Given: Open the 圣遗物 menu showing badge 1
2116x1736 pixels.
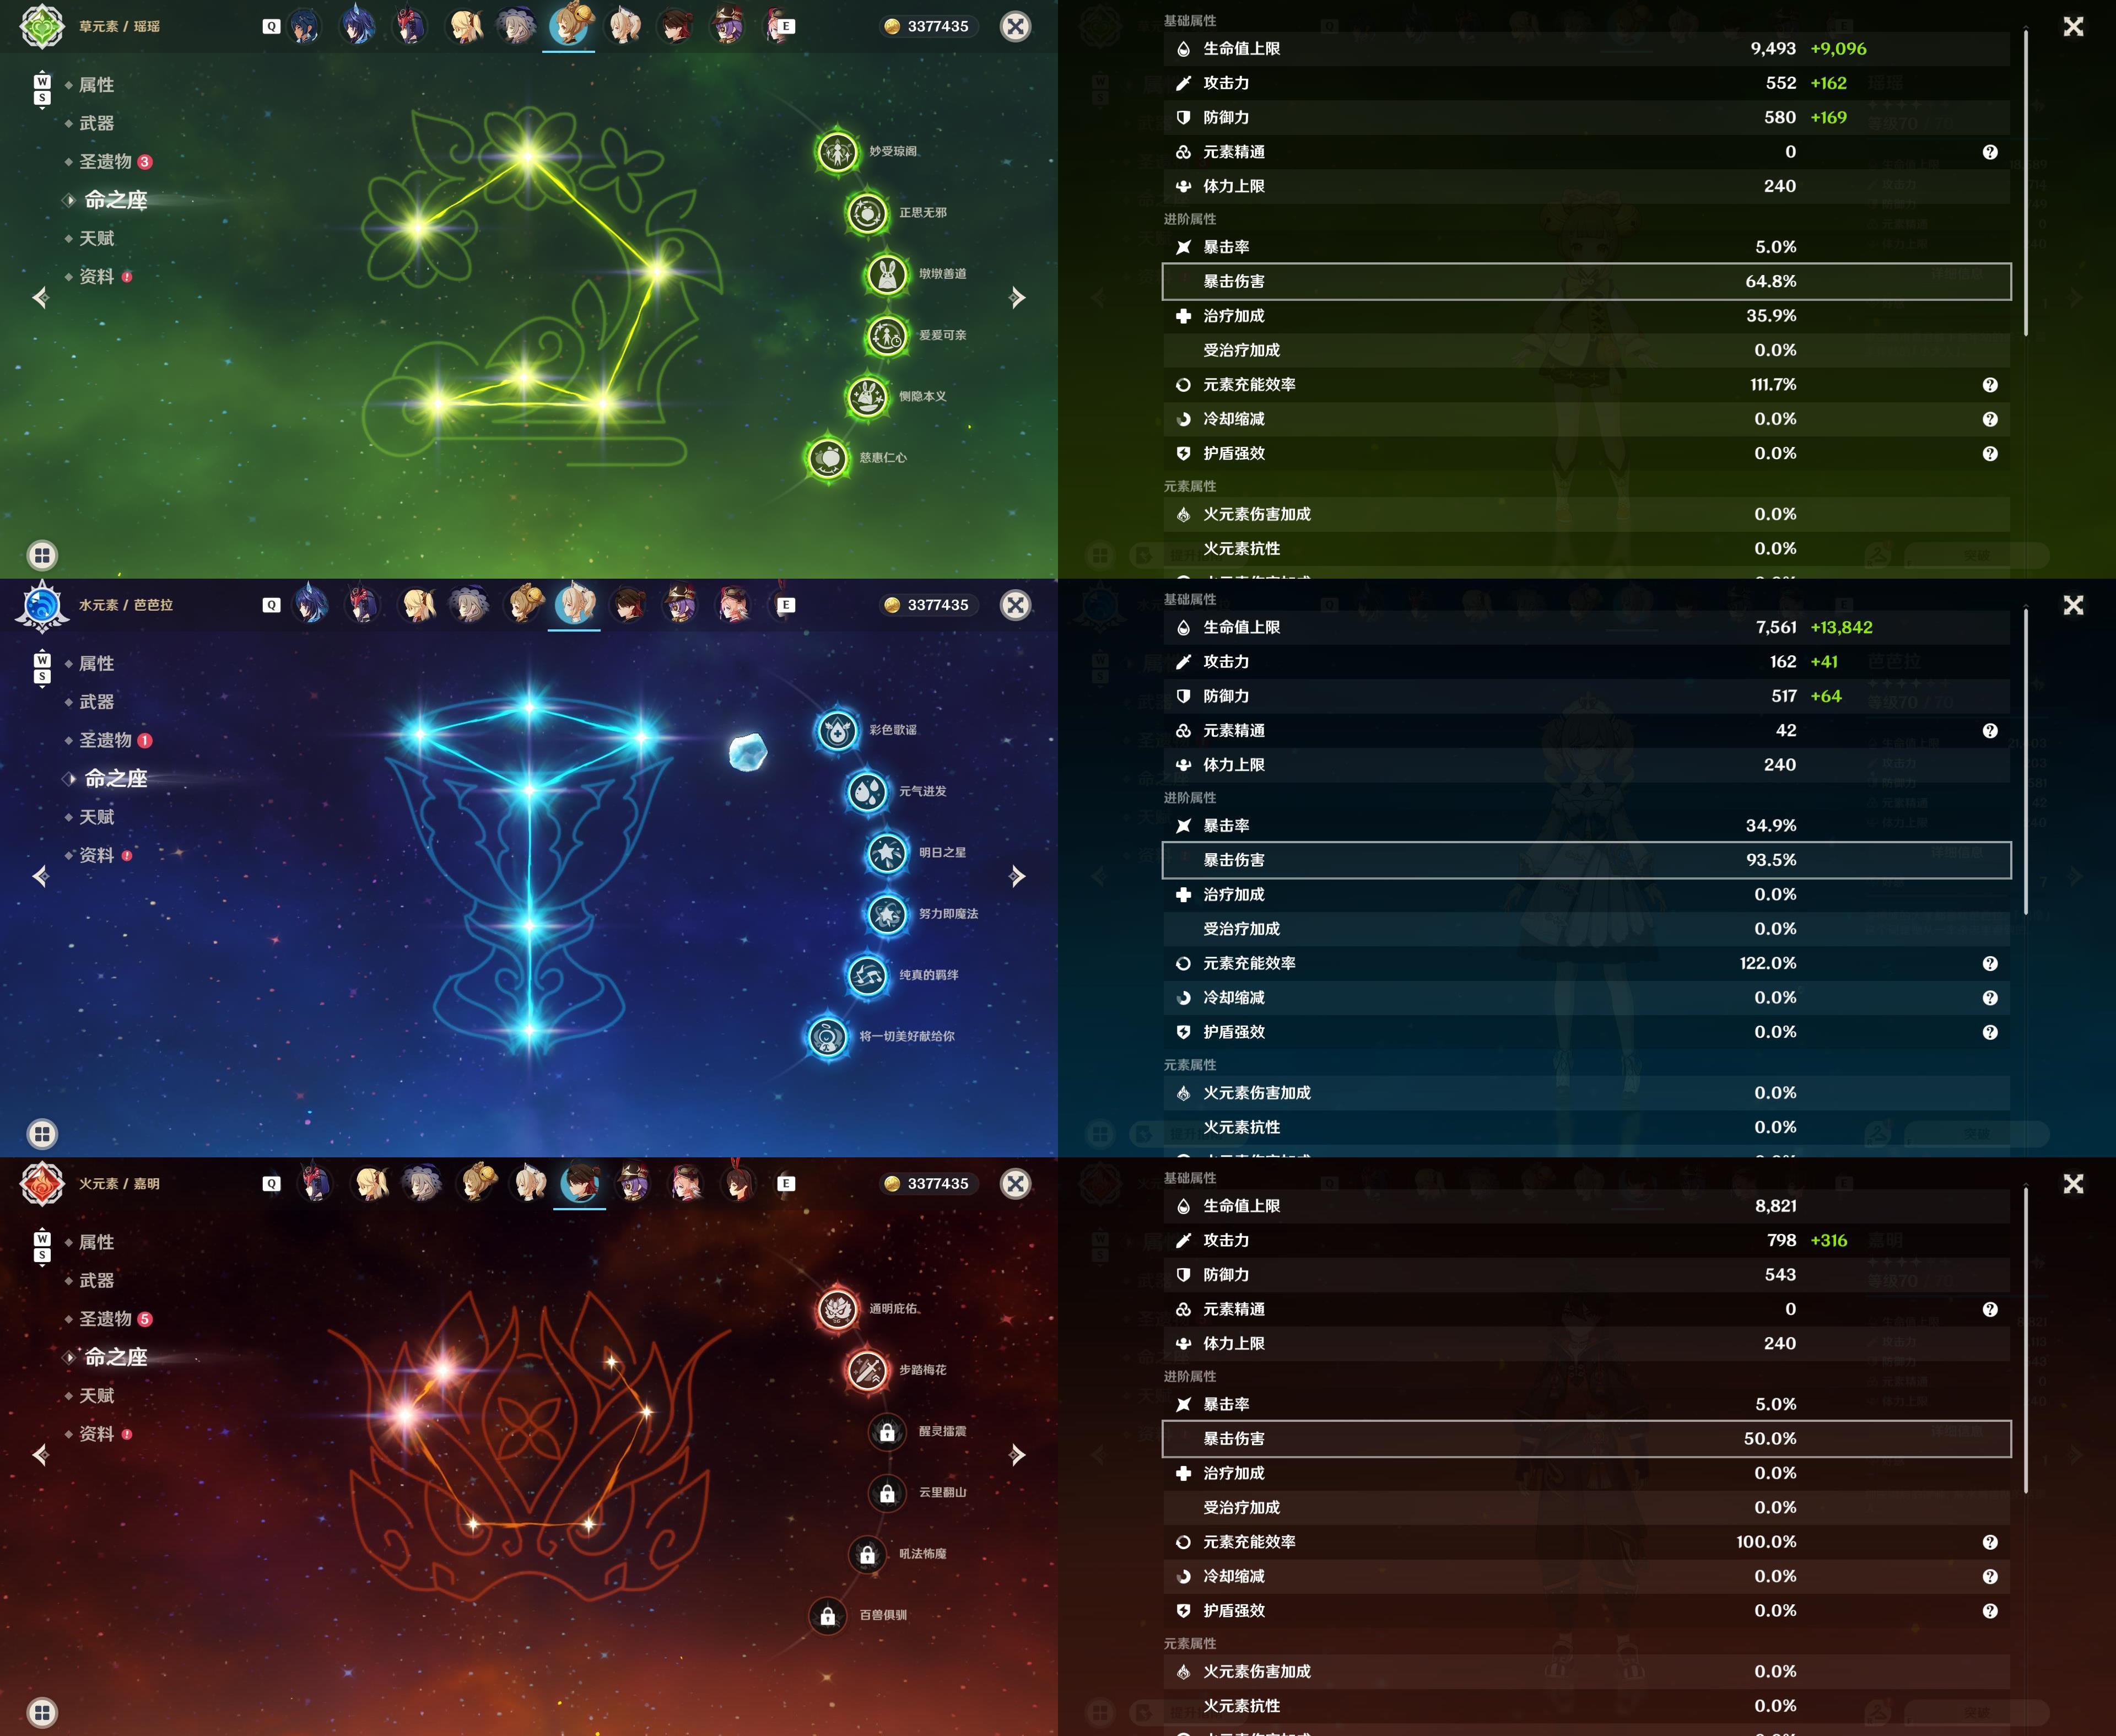Looking at the screenshot, I should coord(107,741).
